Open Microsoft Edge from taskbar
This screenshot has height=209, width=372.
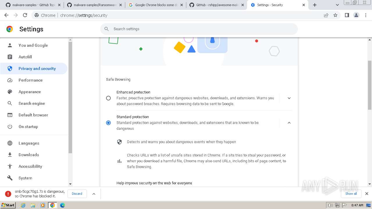tap(62, 205)
